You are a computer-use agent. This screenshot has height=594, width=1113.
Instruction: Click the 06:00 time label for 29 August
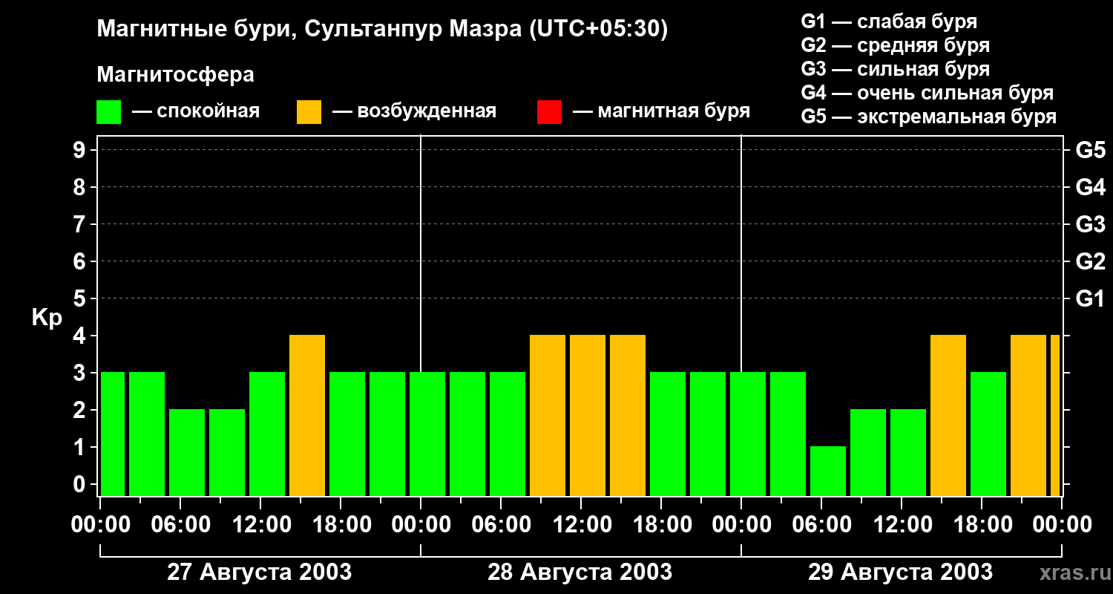coord(821,525)
